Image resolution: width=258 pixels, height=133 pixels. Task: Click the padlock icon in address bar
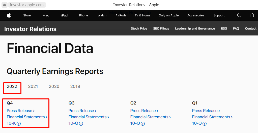(5, 5)
